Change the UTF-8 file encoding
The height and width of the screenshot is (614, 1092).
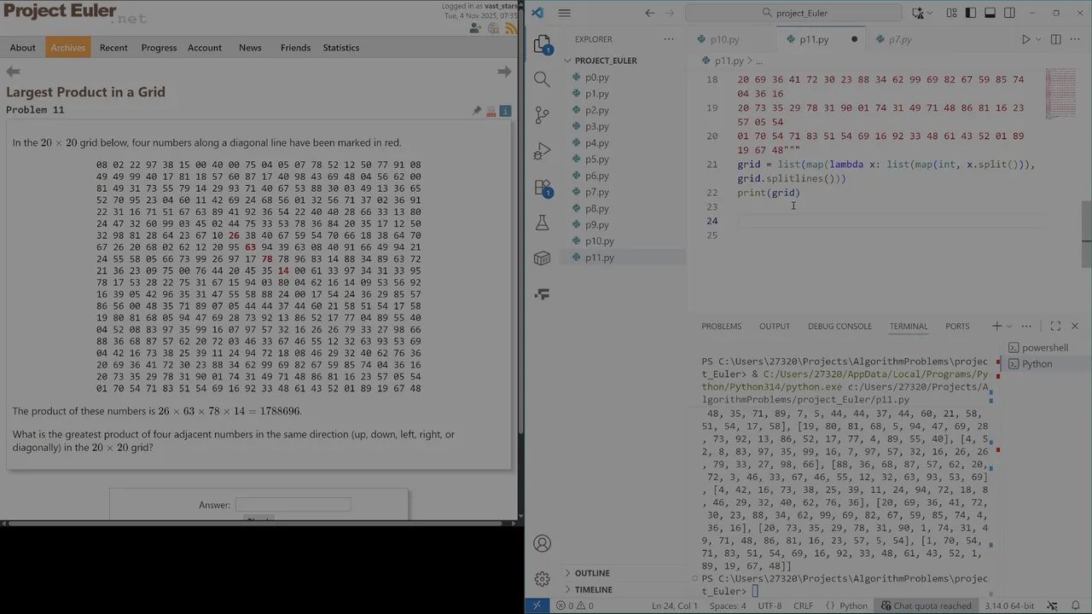(x=769, y=605)
